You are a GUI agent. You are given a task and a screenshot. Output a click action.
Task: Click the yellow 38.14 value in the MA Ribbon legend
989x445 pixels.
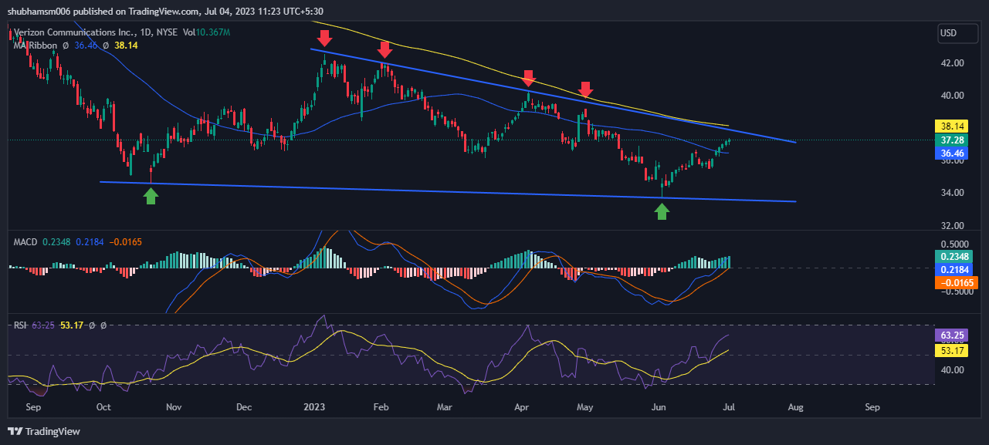(x=126, y=46)
